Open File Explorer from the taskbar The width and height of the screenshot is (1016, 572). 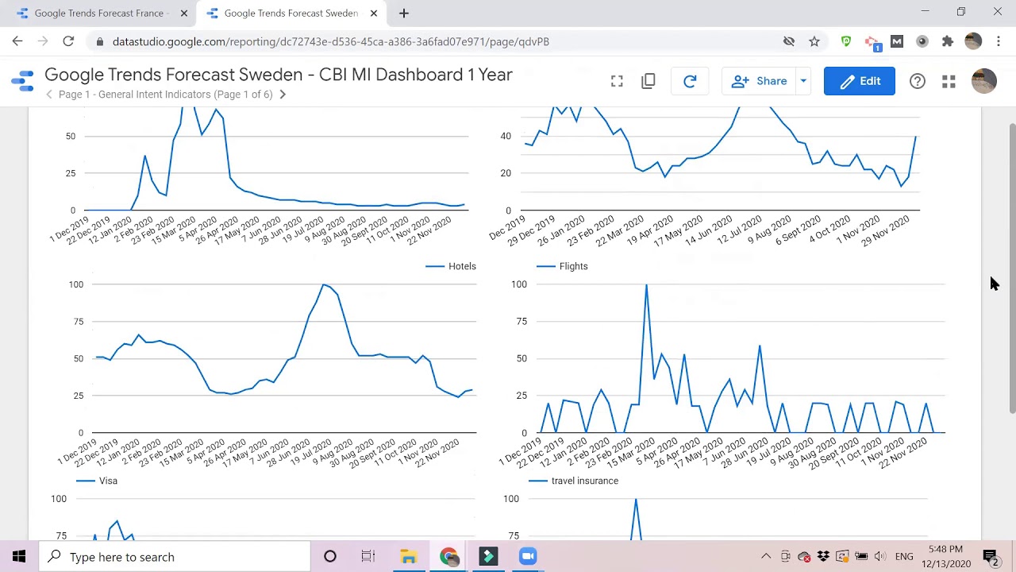pyautogui.click(x=409, y=557)
